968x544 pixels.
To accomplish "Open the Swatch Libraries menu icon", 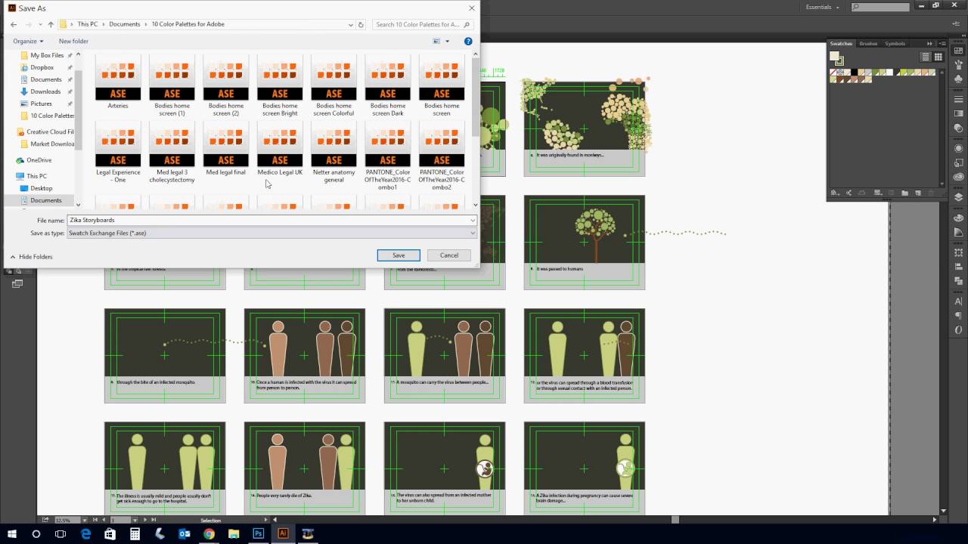I will click(835, 193).
